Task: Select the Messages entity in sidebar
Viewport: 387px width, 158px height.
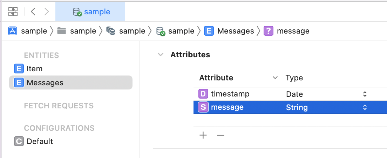Action: click(71, 82)
